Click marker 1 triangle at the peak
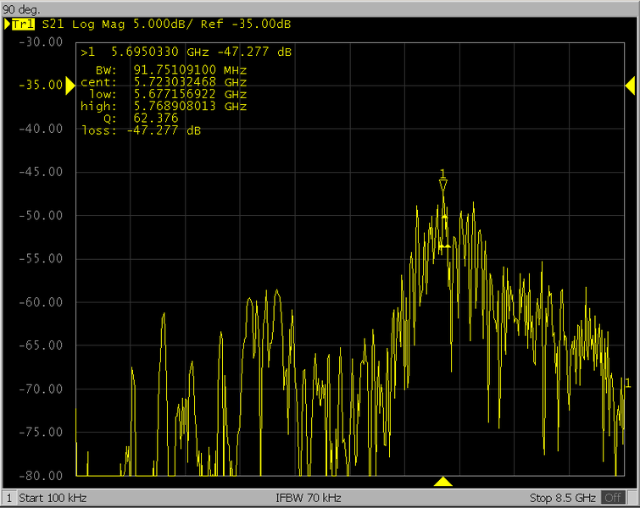The height and width of the screenshot is (508, 640). pos(442,184)
